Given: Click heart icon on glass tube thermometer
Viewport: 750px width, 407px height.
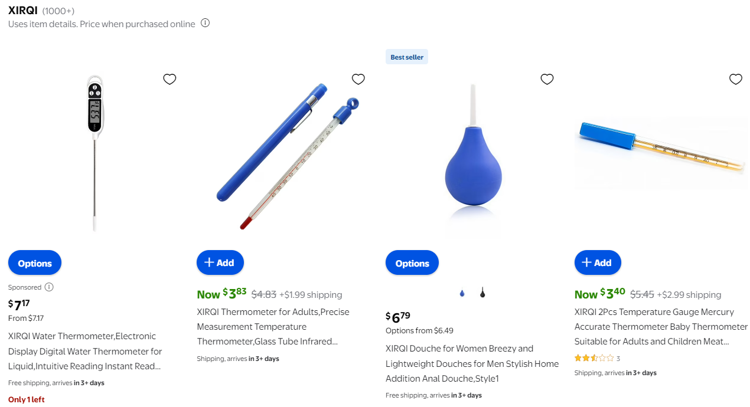Looking at the screenshot, I should tap(358, 79).
